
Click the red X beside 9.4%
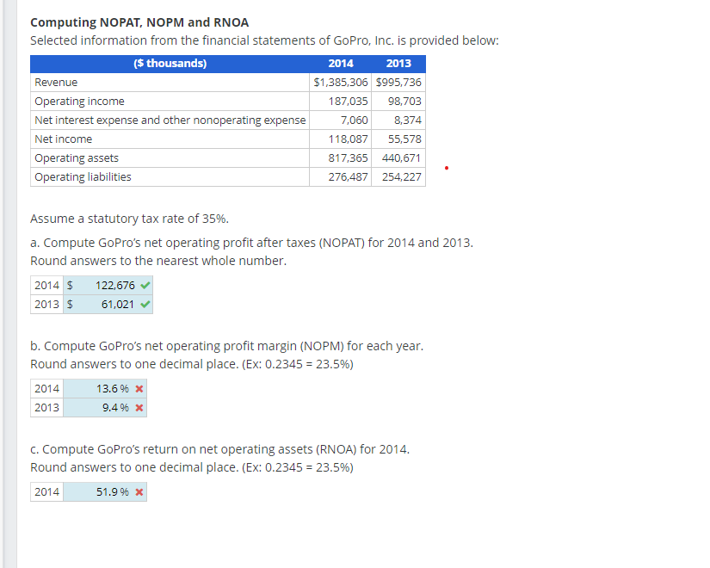click(x=138, y=407)
